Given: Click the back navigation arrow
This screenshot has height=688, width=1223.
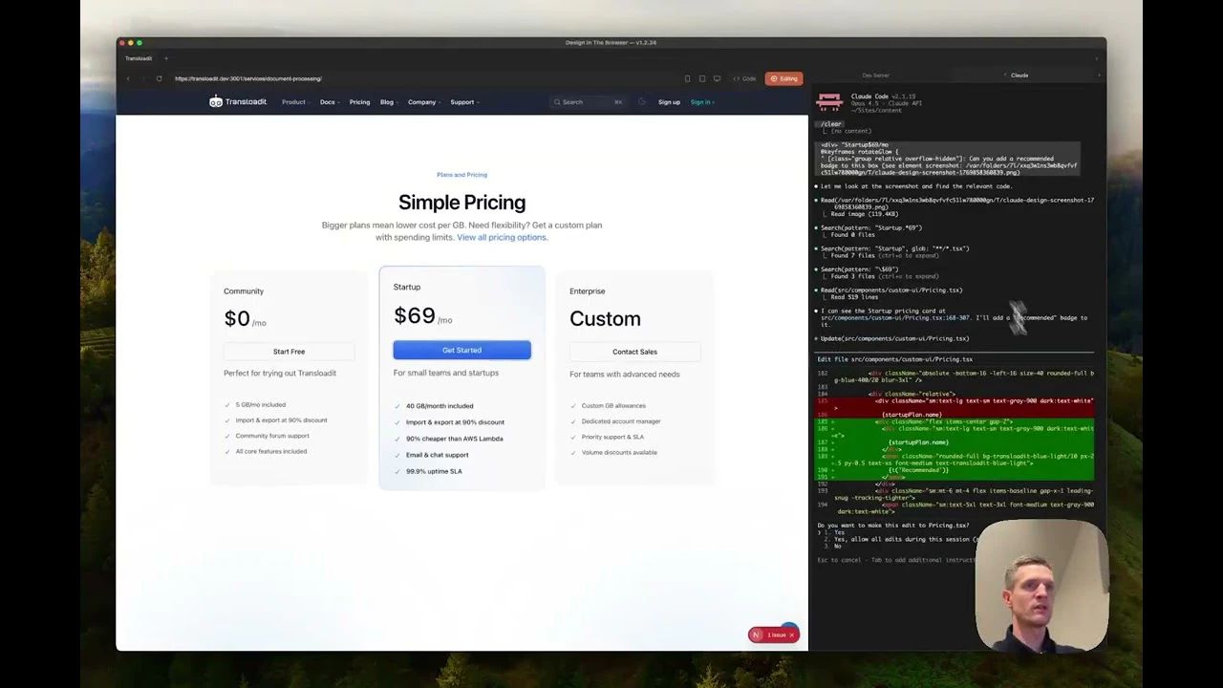Looking at the screenshot, I should click(x=128, y=78).
